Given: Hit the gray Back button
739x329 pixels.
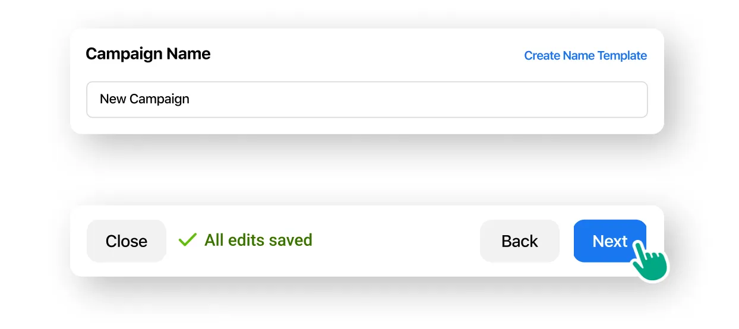Looking at the screenshot, I should point(519,241).
